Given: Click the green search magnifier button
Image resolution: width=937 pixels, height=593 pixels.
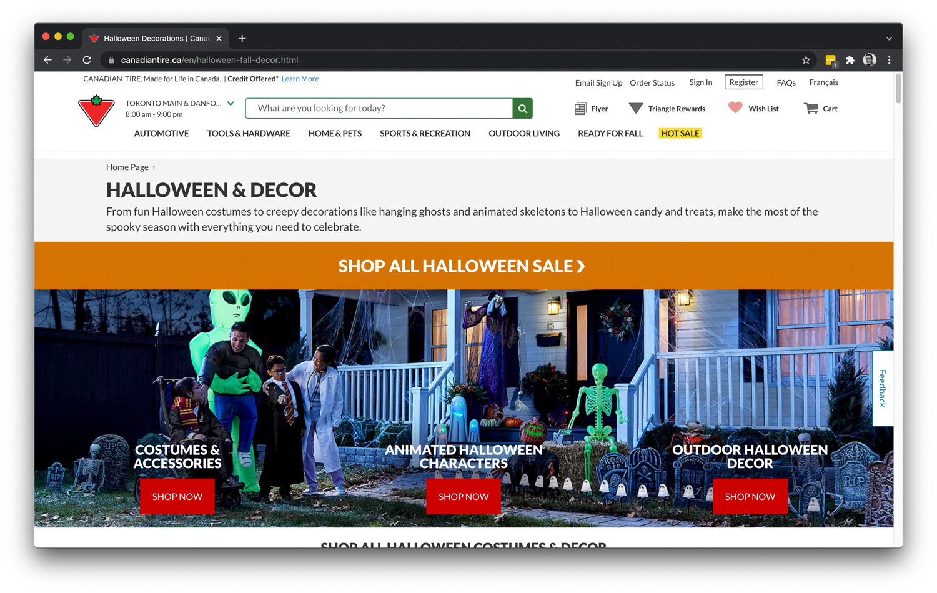Looking at the screenshot, I should 523,108.
